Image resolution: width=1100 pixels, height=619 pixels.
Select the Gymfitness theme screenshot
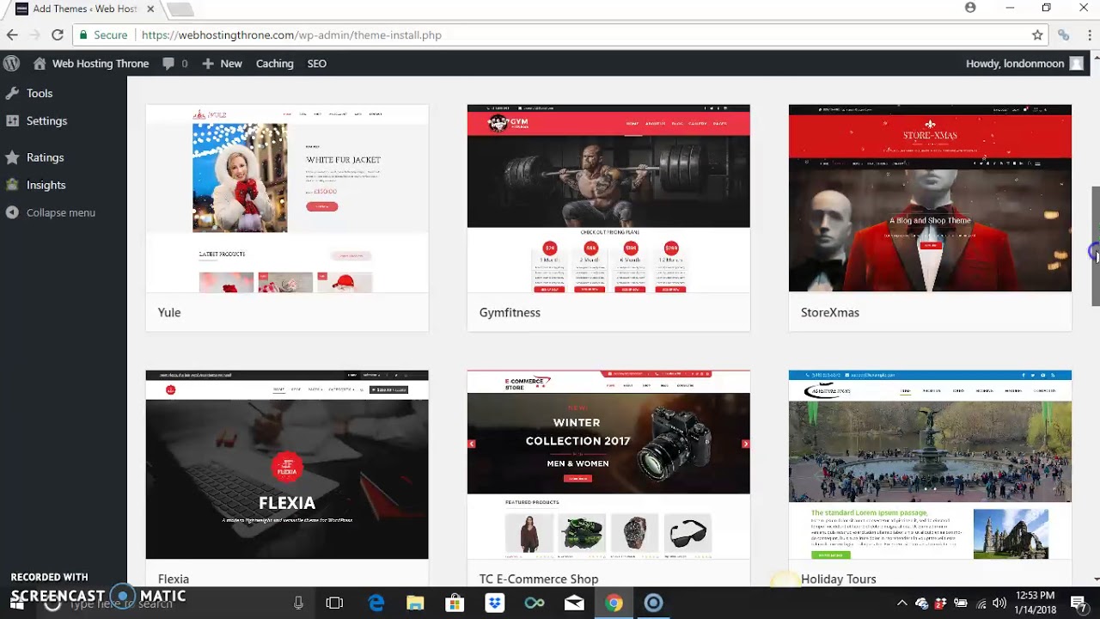pos(608,199)
